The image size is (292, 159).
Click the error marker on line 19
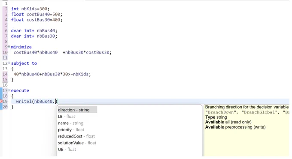point(1,101)
